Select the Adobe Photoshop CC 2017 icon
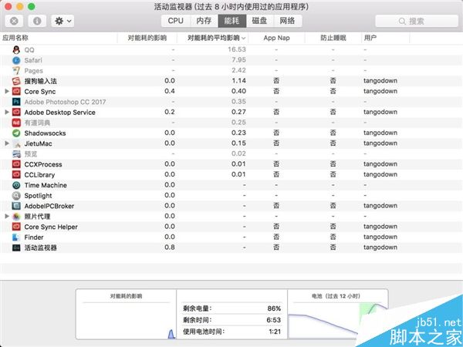 point(17,101)
